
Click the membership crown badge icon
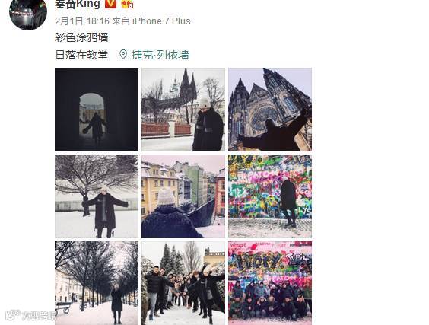(127, 4)
